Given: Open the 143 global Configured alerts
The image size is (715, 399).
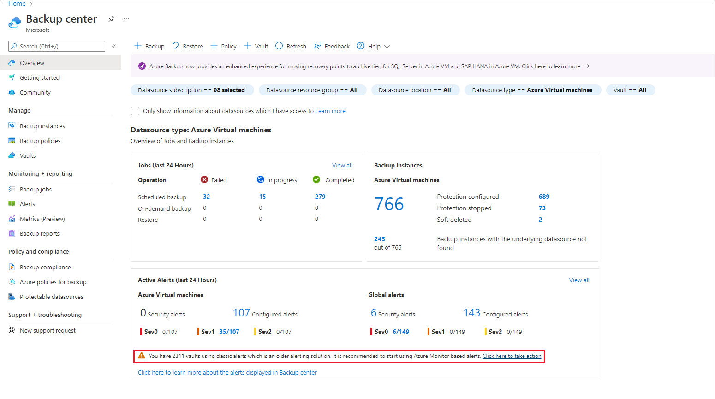Looking at the screenshot, I should [472, 313].
